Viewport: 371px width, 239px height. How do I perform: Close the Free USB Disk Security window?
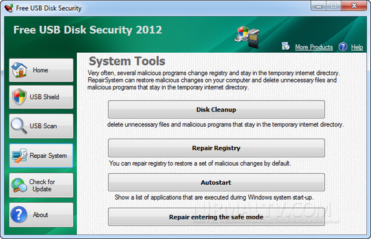click(354, 6)
